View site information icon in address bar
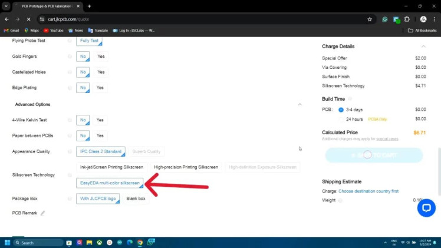Screen dimensions: 441x248 click(42, 19)
